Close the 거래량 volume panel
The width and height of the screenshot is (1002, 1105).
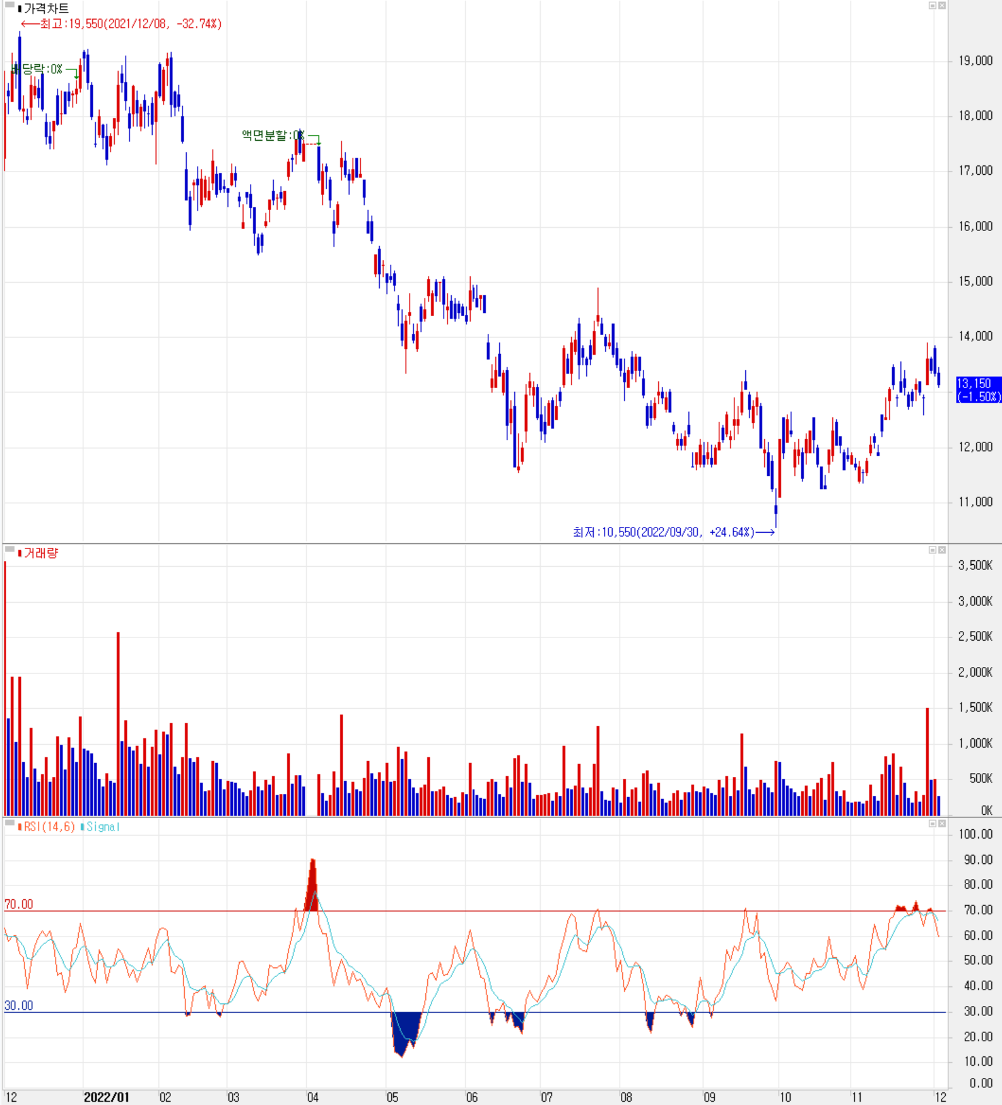click(x=941, y=550)
